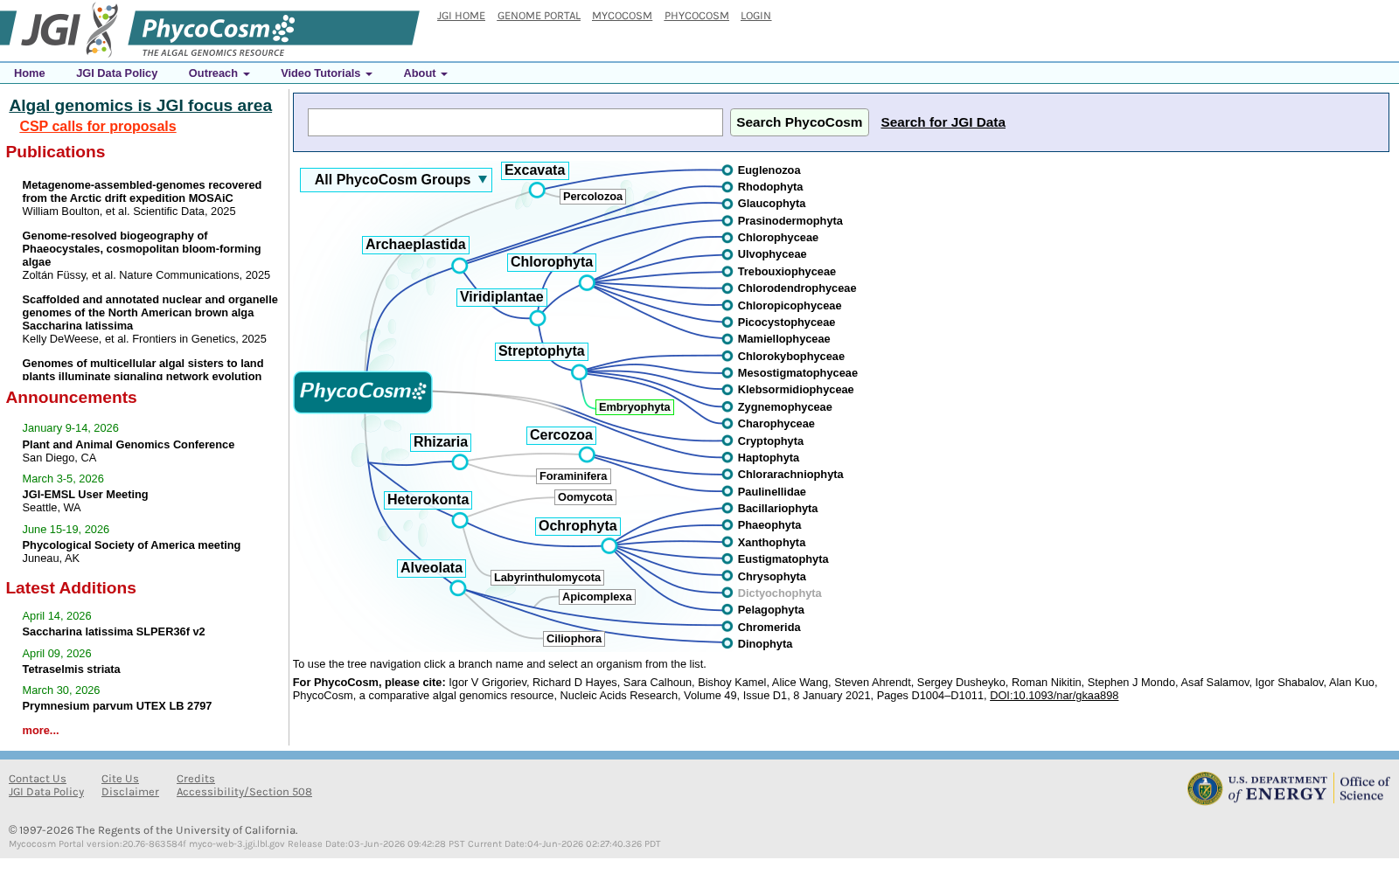Image resolution: width=1399 pixels, height=874 pixels.
Task: Click the leaf dot beside Cryptophyta
Action: [727, 440]
